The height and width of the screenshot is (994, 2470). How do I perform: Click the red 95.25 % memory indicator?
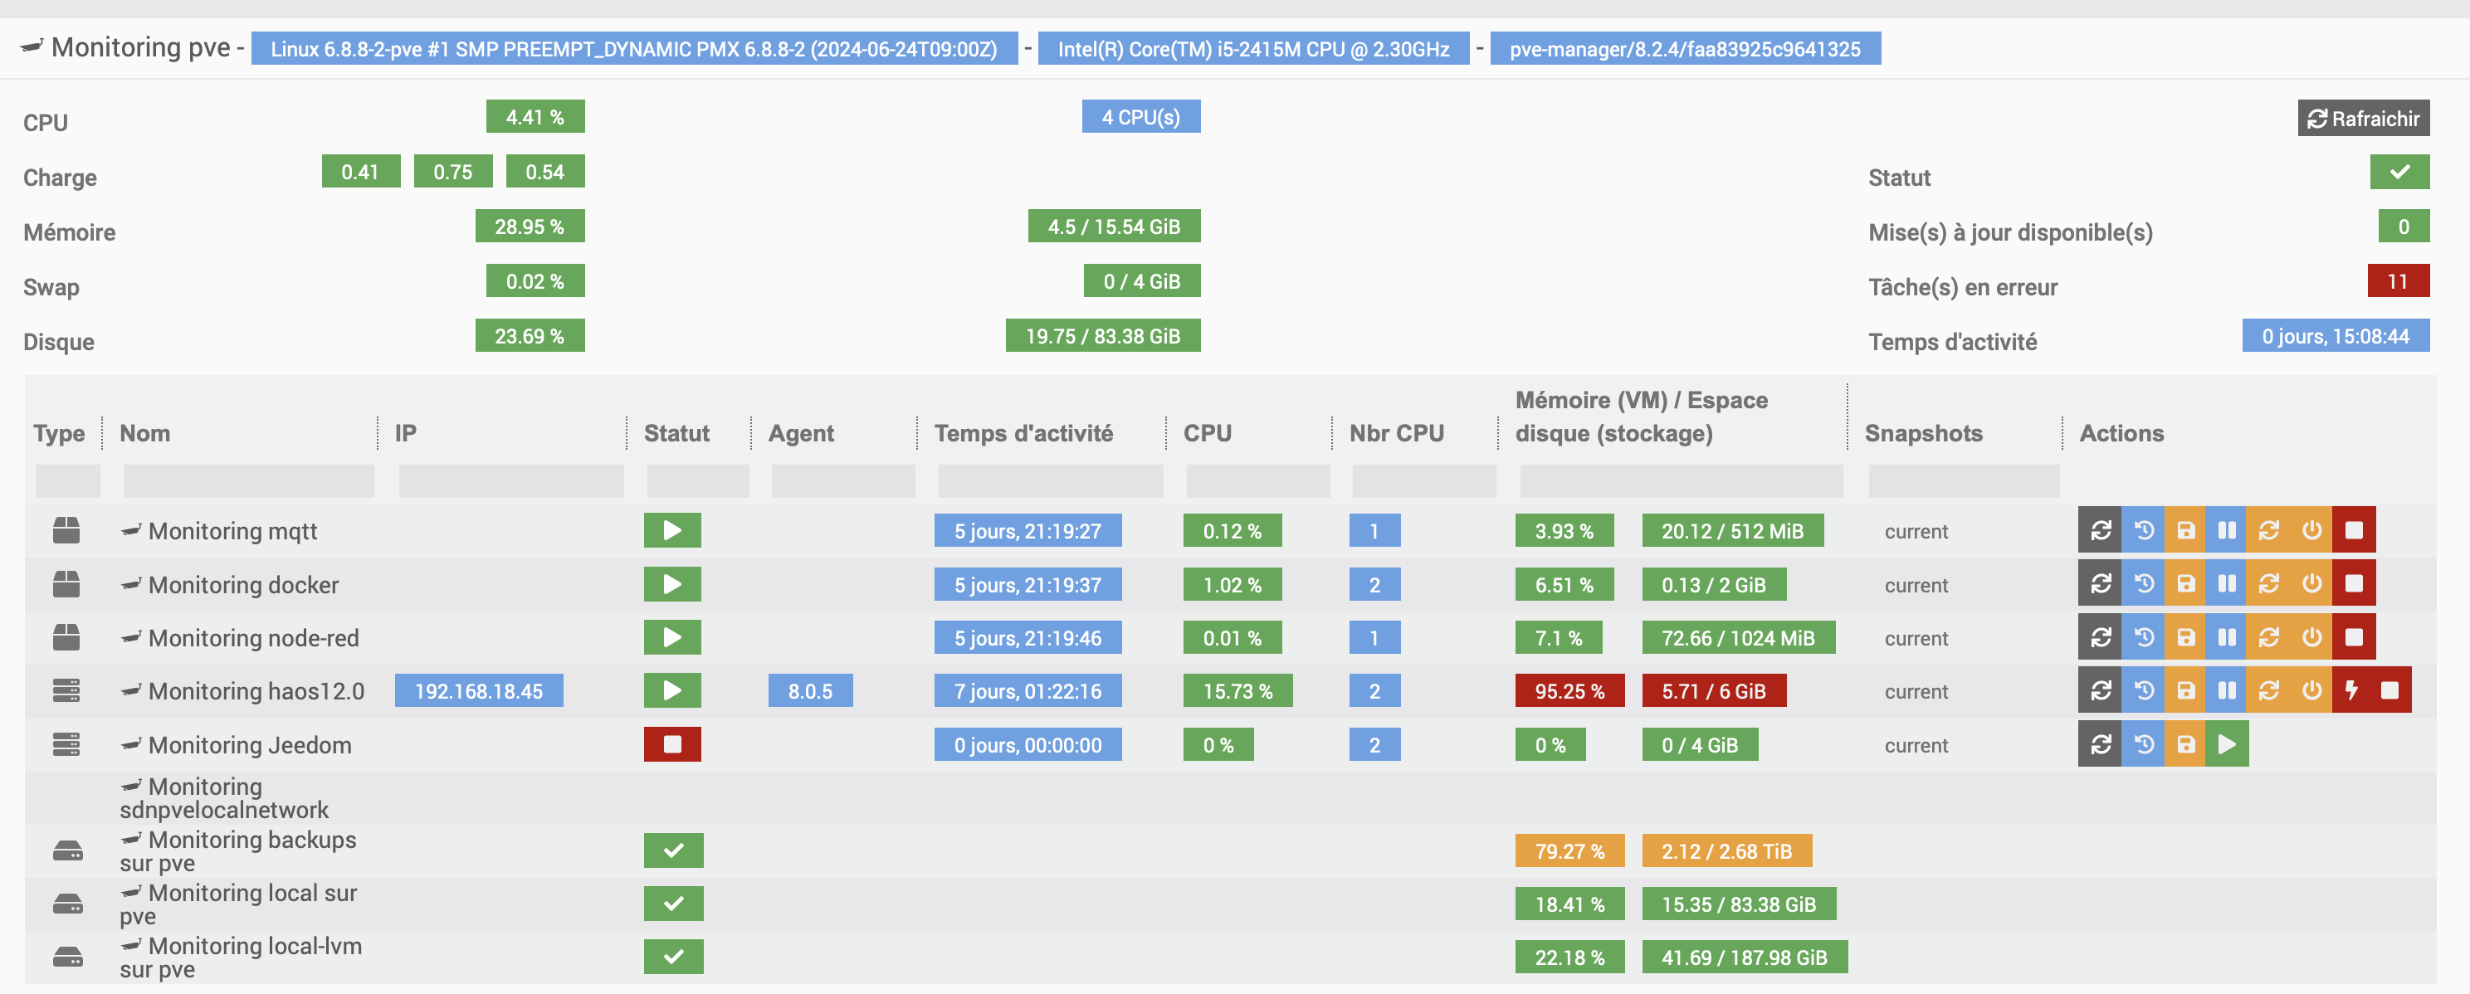(1569, 691)
